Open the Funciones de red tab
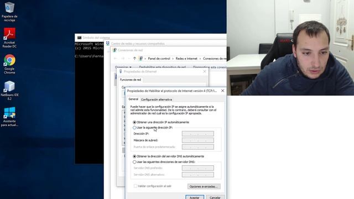354x199 pixels. coord(131,80)
